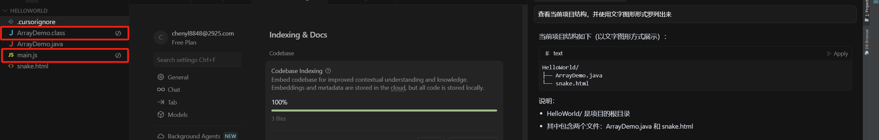Screen dimensions: 879x140
Task: Go to the Tab settings section
Action: [x=172, y=102]
